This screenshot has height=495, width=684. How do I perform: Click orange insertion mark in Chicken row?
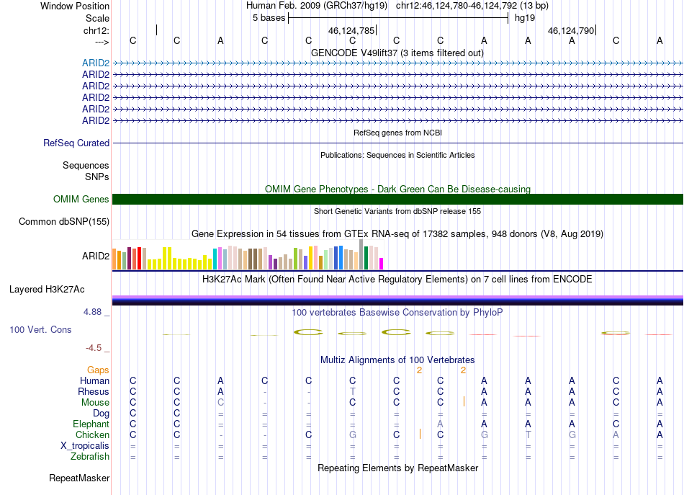pyautogui.click(x=420, y=434)
